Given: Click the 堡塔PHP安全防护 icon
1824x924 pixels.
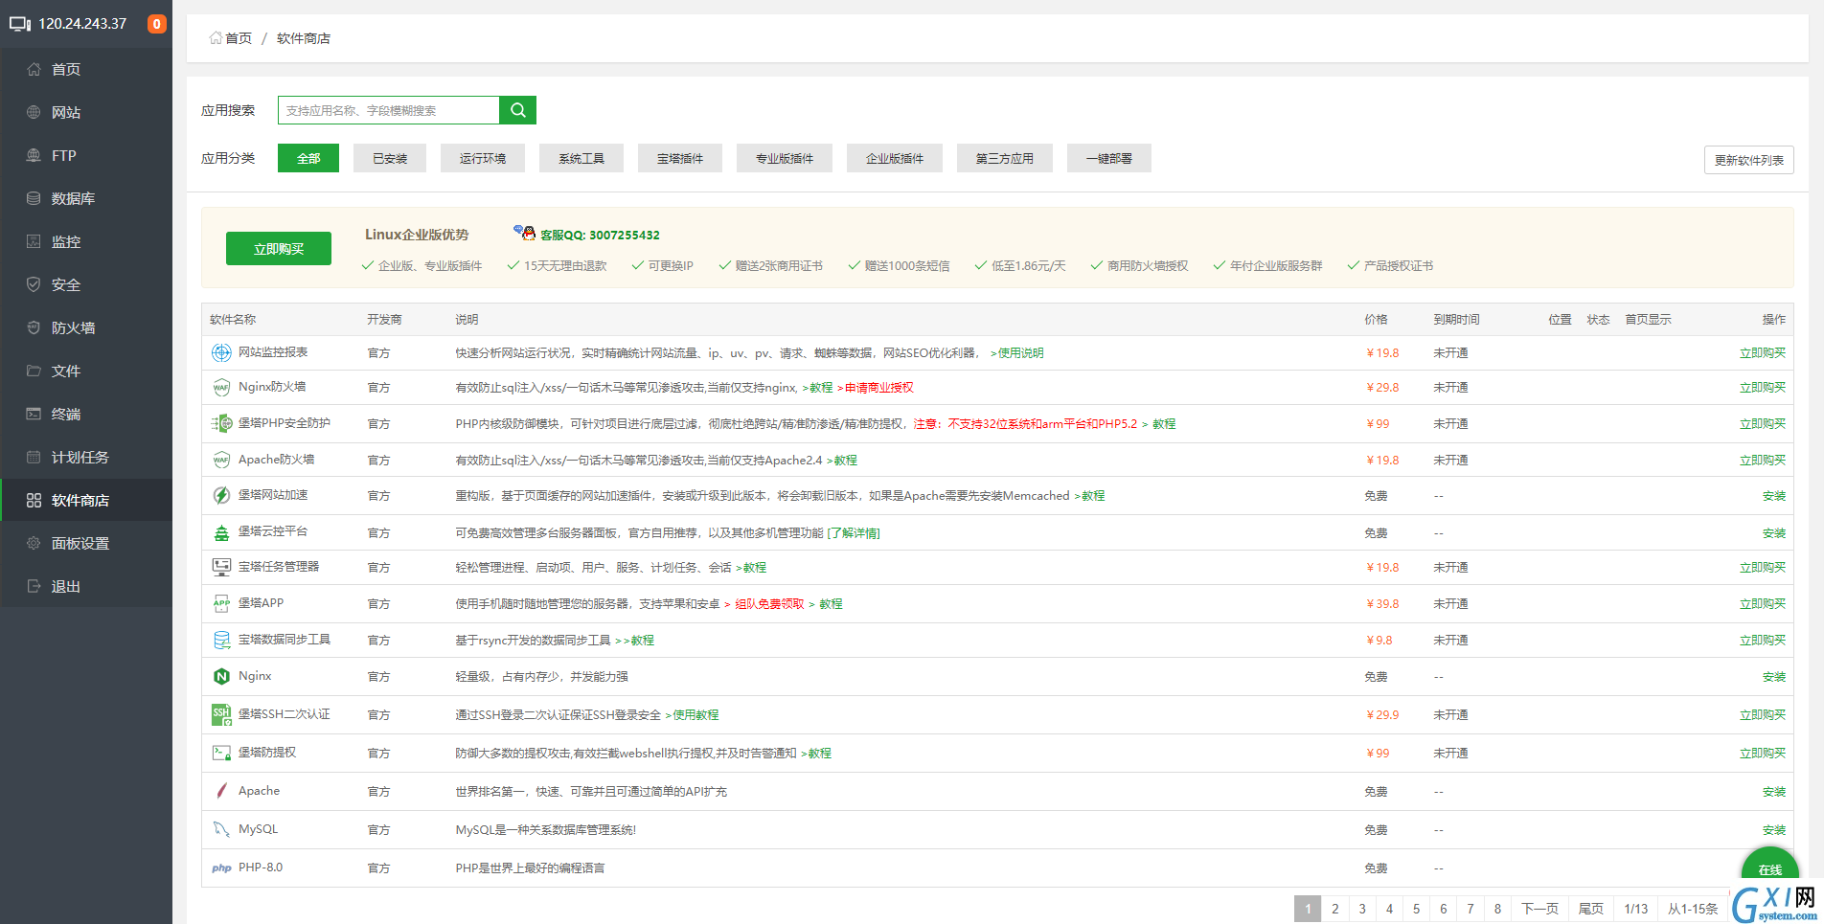Looking at the screenshot, I should (221, 423).
